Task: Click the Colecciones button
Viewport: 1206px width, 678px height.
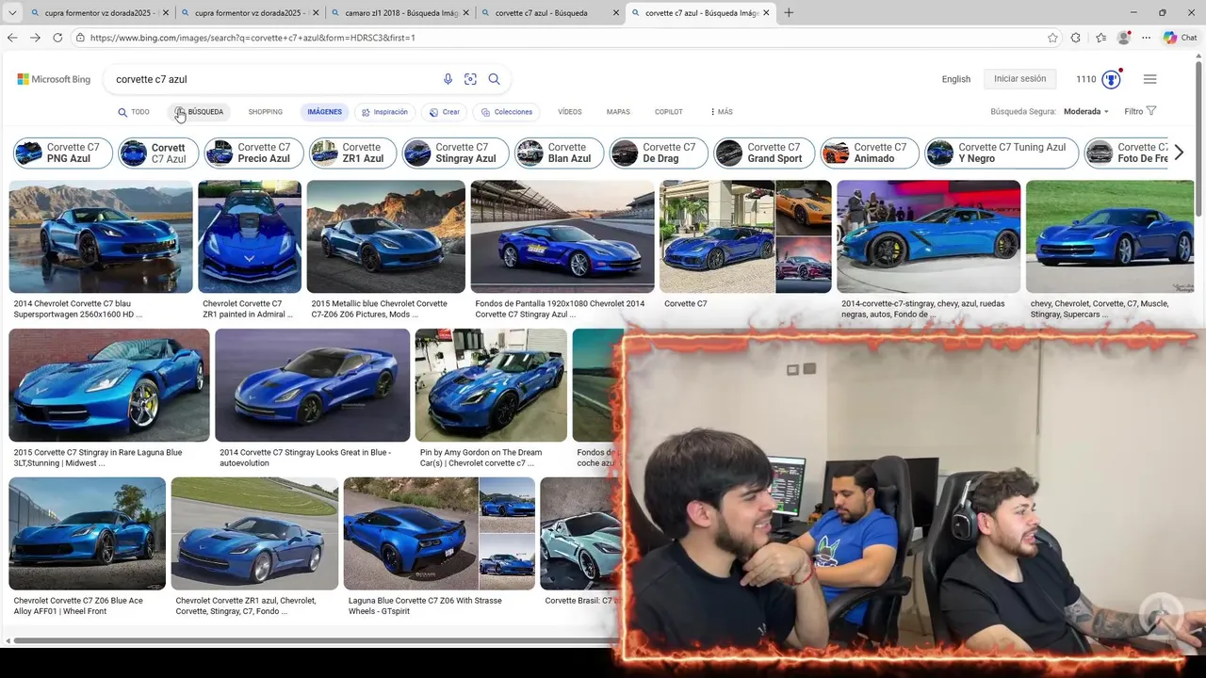Action: [507, 112]
